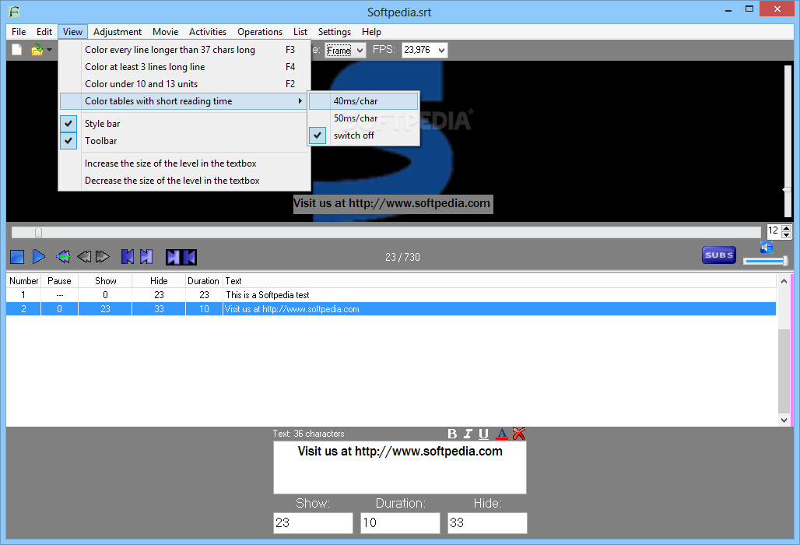Image resolution: width=800 pixels, height=545 pixels.
Task: Click the right icon of the dark-framed pair
Action: point(189,257)
